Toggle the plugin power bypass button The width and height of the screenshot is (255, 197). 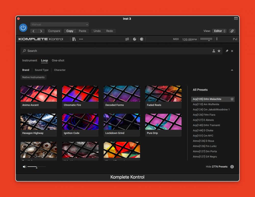(23, 28)
